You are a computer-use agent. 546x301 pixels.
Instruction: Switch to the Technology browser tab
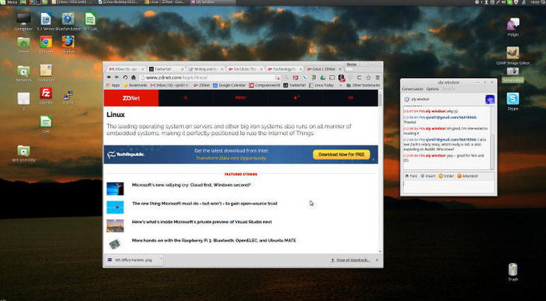click(x=284, y=69)
